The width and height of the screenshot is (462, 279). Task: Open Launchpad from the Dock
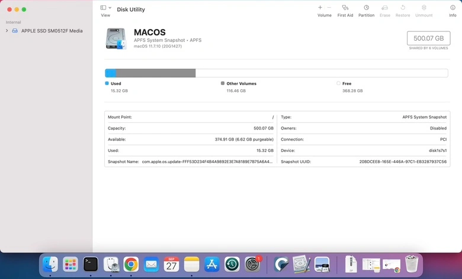pyautogui.click(x=70, y=264)
